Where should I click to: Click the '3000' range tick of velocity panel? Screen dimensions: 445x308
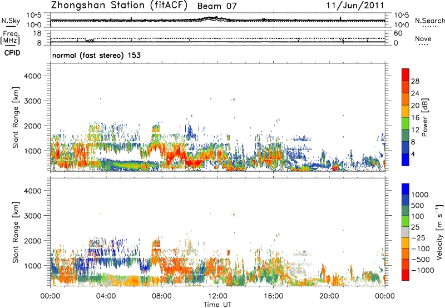(x=32, y=216)
